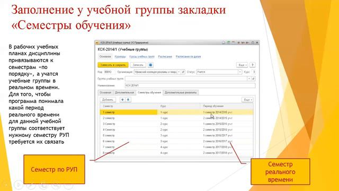Screen dimensions: 339x191
Task: Click the Период обучения column header
Action: [227, 106]
